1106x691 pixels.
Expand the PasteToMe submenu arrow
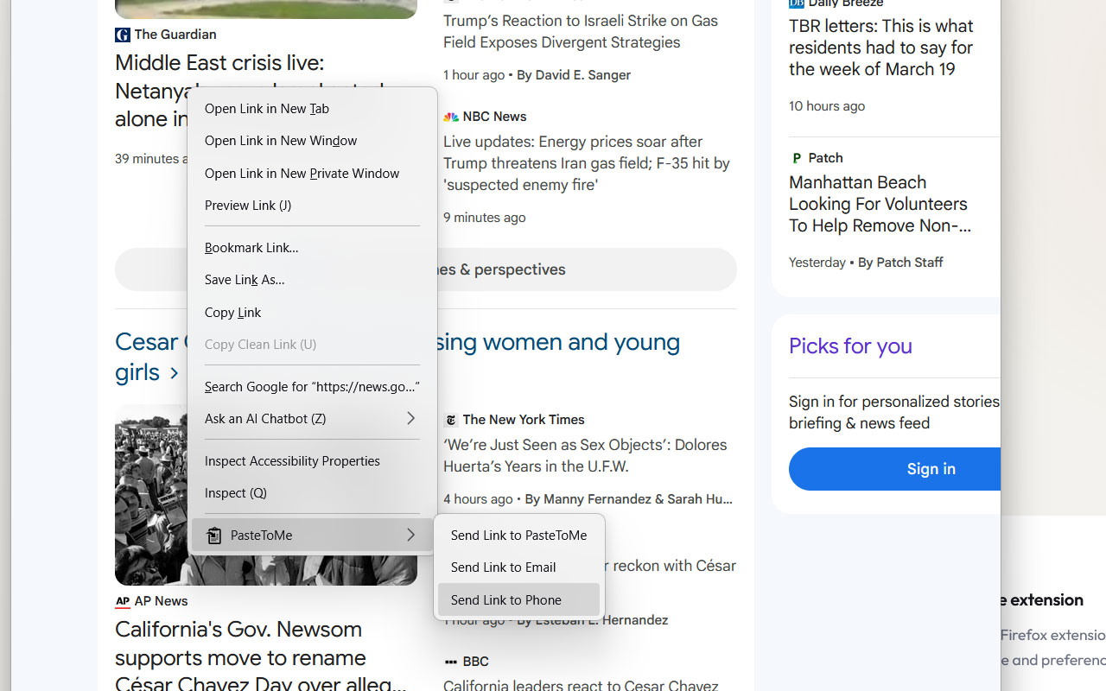click(410, 535)
